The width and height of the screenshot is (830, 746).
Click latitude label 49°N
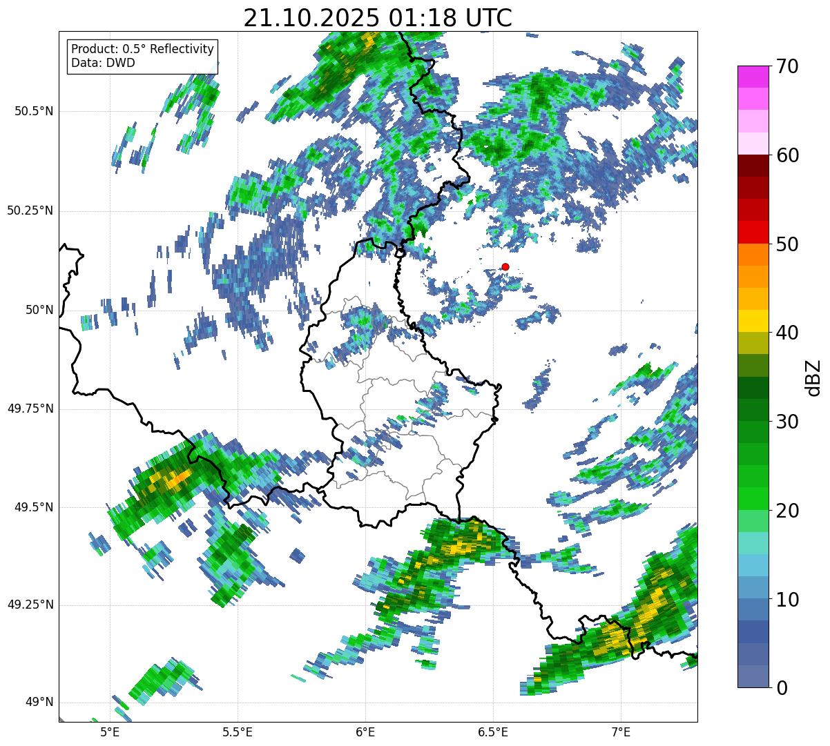tap(40, 702)
